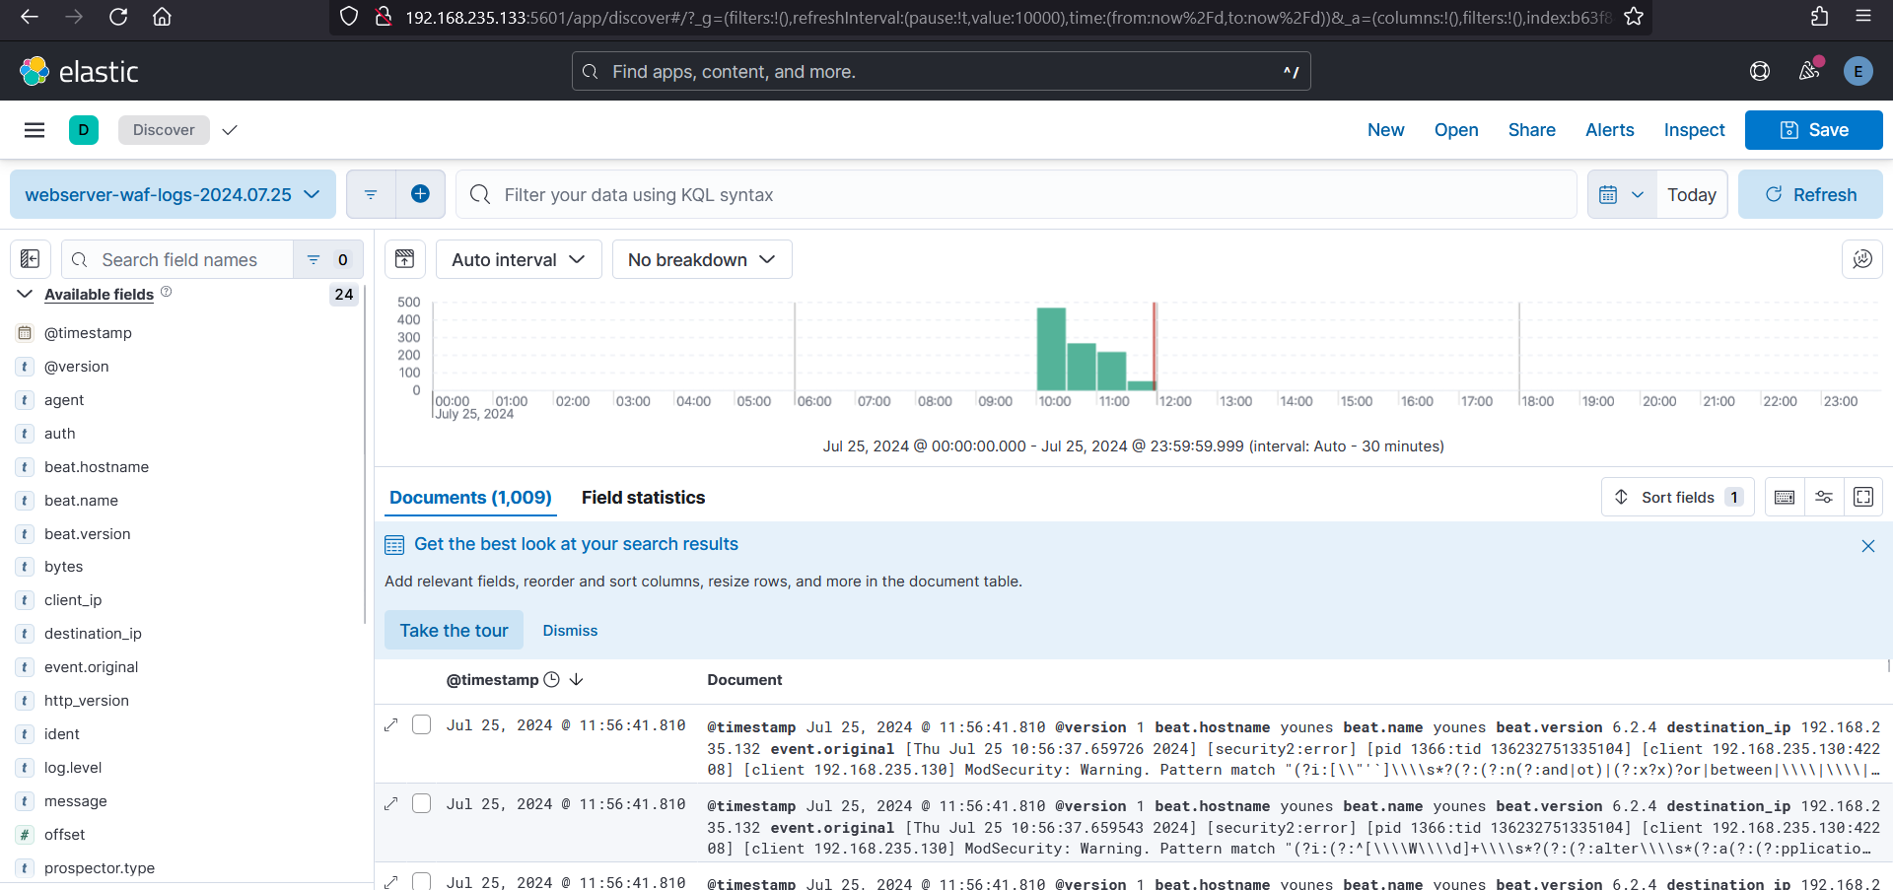Select the @timestamp field in sidebar

[x=88, y=332]
